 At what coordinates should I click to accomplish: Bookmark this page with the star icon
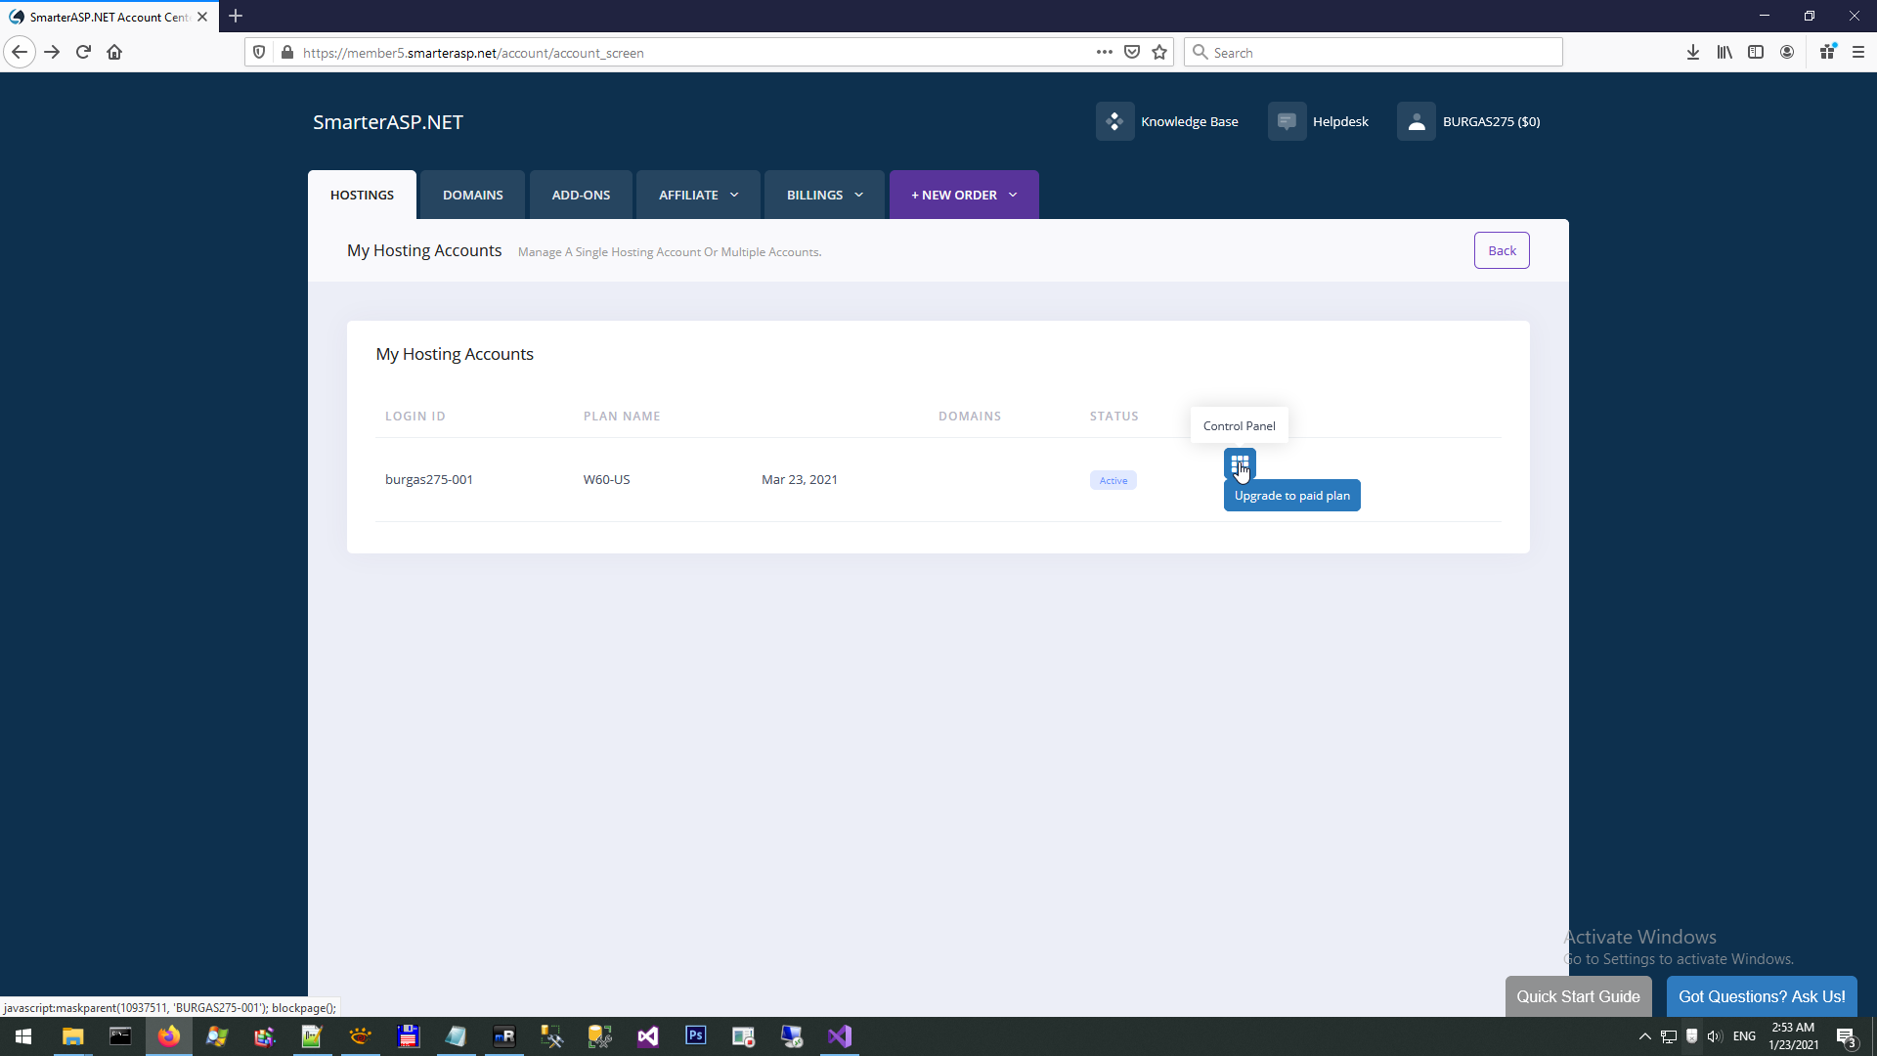(1159, 53)
